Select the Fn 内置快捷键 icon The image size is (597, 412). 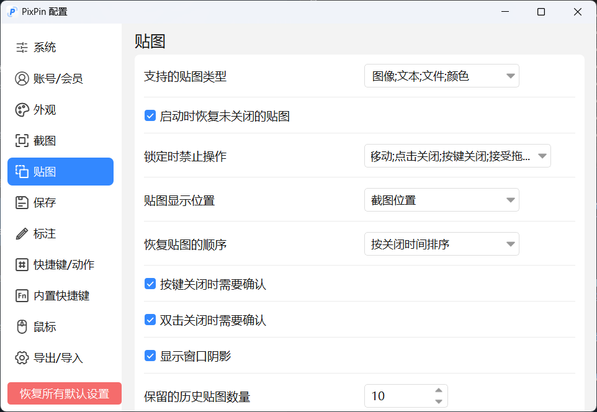click(20, 295)
